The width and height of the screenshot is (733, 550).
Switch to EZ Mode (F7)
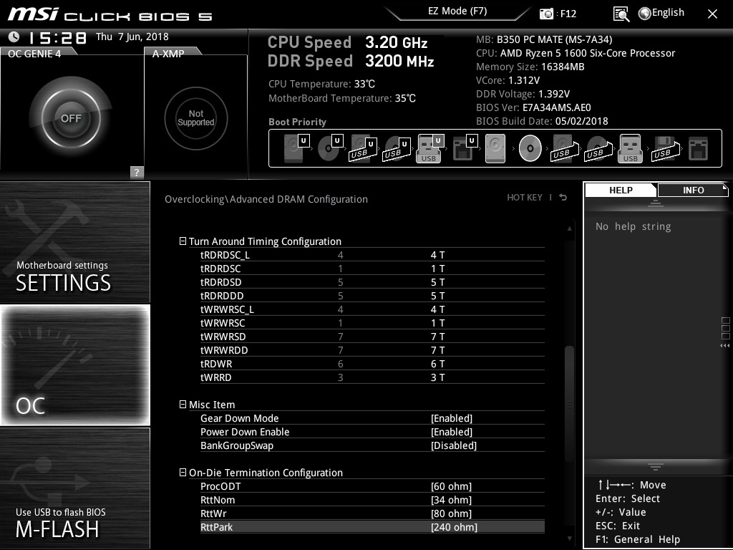[457, 11]
